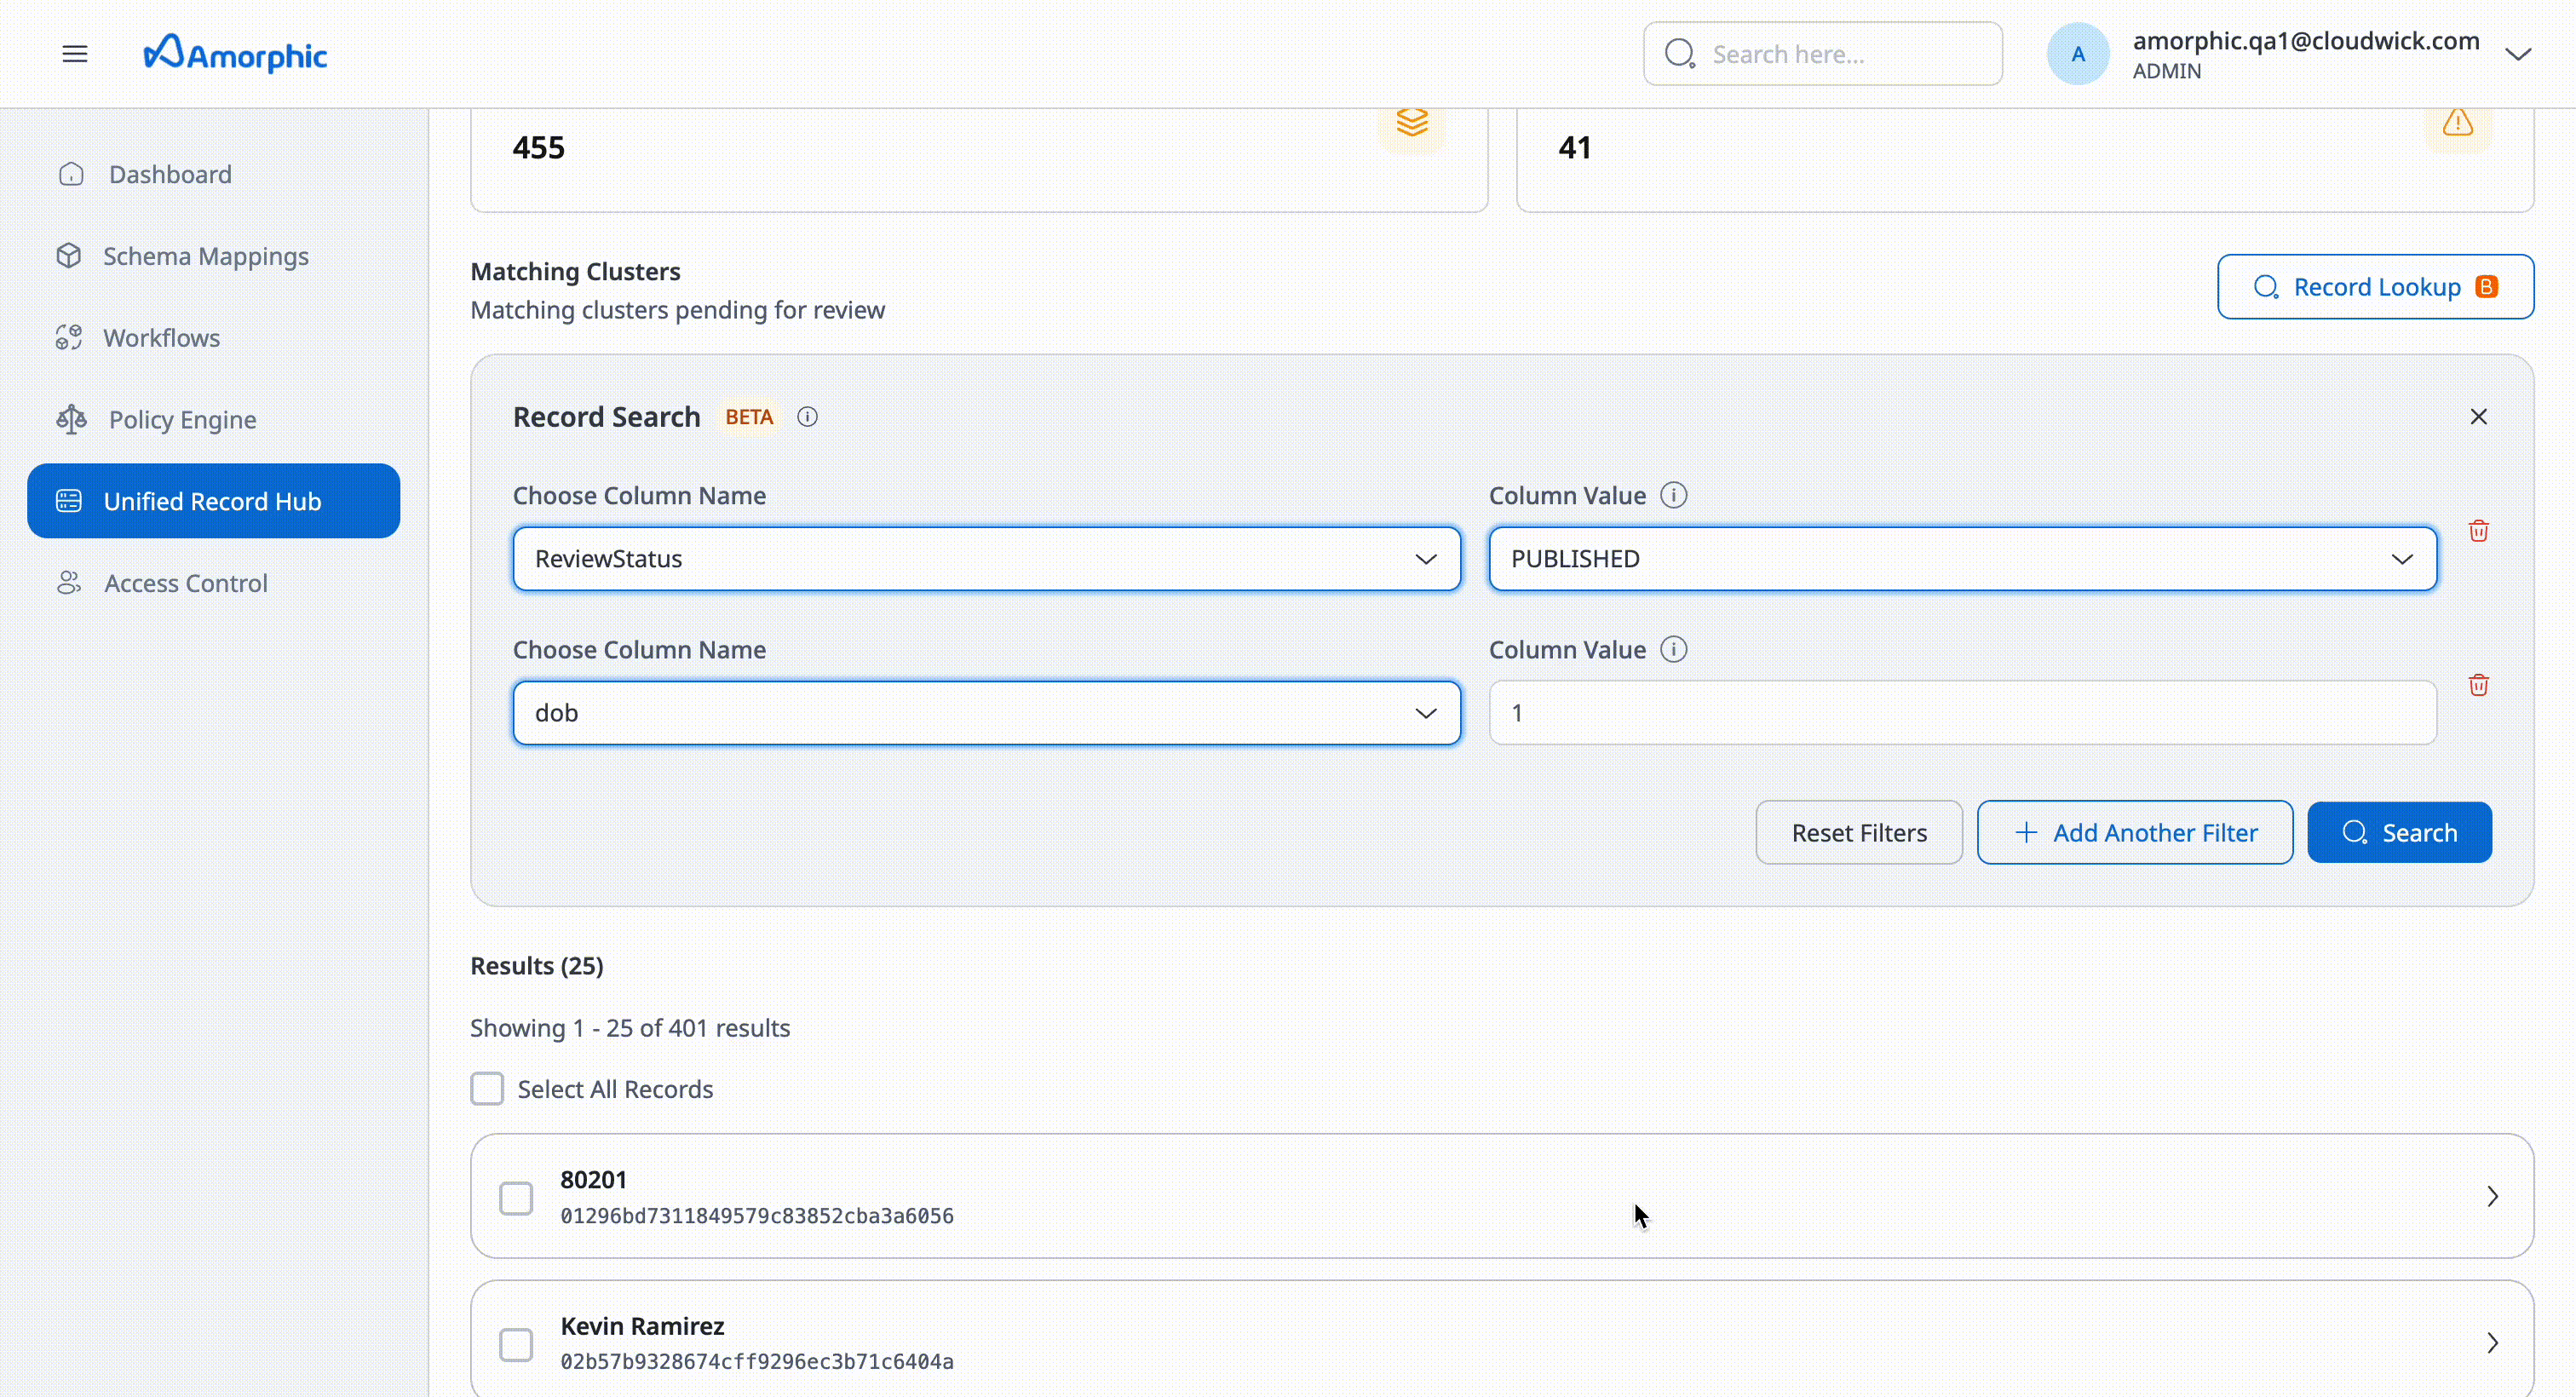
Task: Click the layered stack icon near 455
Action: coord(1412,123)
